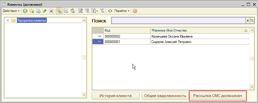Viewport: 258px width, 103px height.
Task: Open the Перейти dropdown menu
Action: click(x=122, y=11)
